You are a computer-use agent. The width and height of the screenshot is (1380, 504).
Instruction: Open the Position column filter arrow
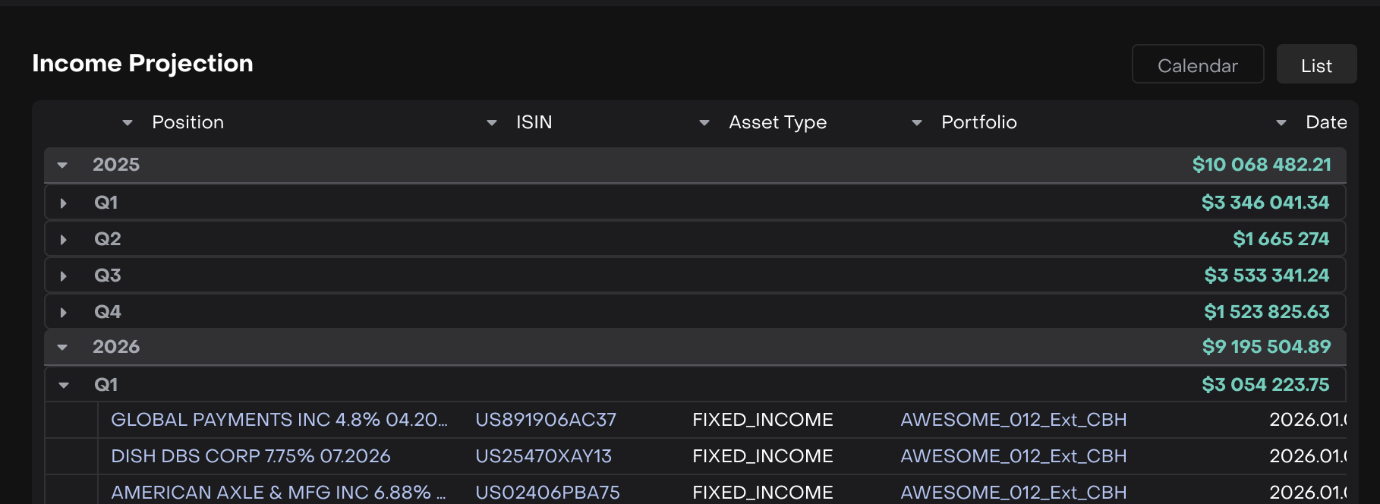click(127, 123)
